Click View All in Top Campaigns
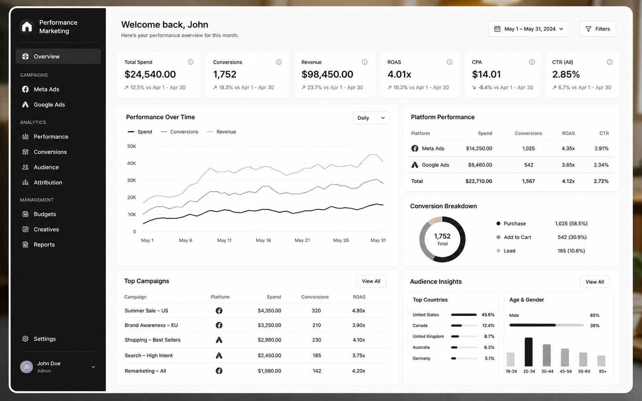The height and width of the screenshot is (401, 642). pyautogui.click(x=371, y=281)
